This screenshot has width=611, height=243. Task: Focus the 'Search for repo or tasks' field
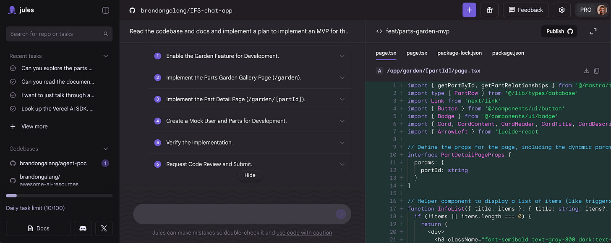(x=59, y=34)
